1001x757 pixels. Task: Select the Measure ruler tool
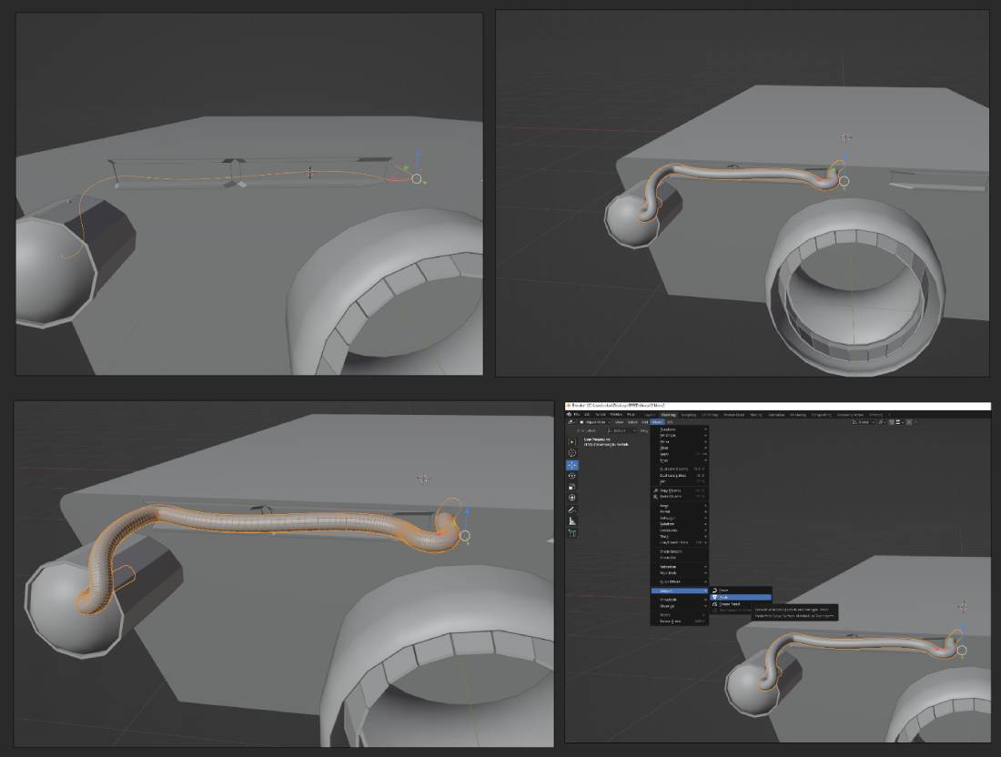click(x=572, y=520)
